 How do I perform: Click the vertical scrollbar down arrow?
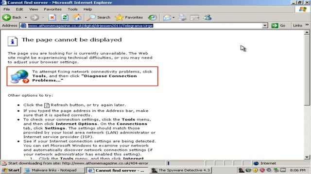pyautogui.click(x=307, y=157)
